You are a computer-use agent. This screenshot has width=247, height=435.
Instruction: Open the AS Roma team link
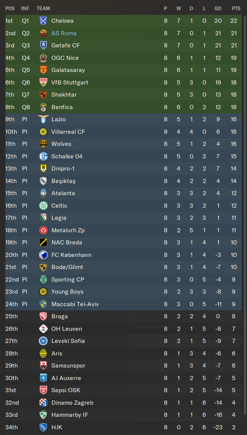click(x=64, y=33)
